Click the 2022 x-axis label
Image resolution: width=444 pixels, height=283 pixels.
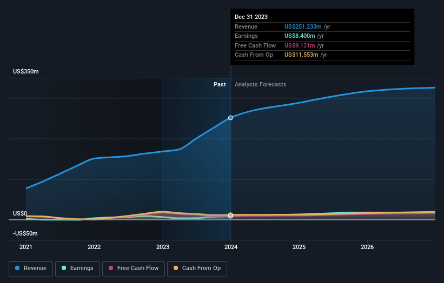[x=94, y=247]
